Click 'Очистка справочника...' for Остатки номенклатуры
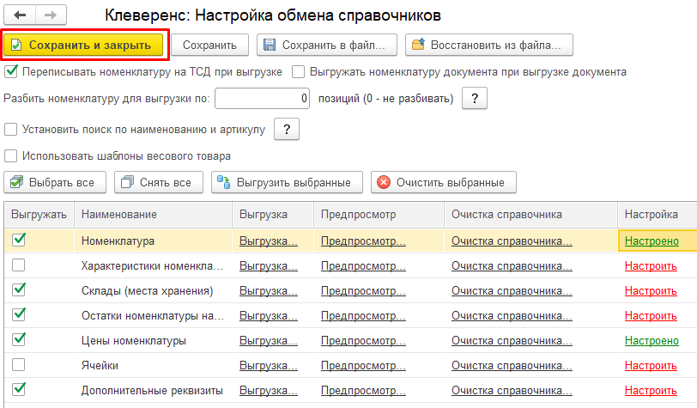Viewport: 697px width, 408px height. tap(512, 316)
